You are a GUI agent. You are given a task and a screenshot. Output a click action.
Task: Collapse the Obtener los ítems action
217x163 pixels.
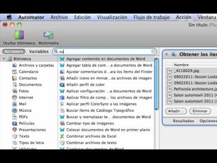[x=167, y=54]
